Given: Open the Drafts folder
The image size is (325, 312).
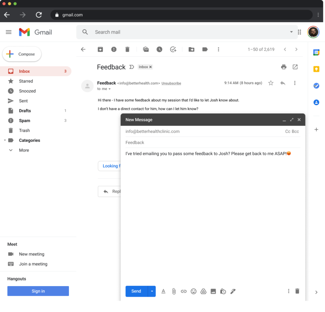Looking at the screenshot, I should (25, 111).
